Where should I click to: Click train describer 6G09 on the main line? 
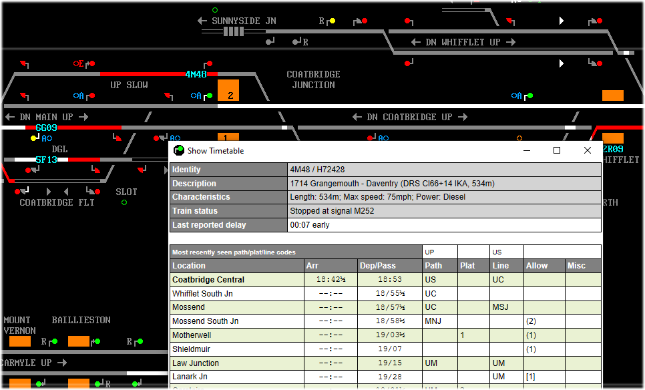[x=46, y=128]
